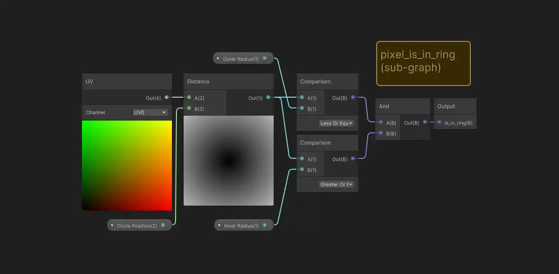This screenshot has height=274, width=559.
Task: Click the Distance node A(2) input port
Action: point(189,98)
